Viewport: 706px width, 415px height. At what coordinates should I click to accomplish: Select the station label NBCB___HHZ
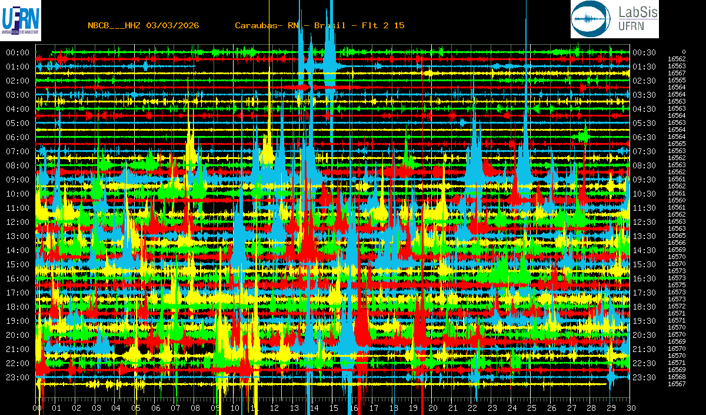(114, 25)
